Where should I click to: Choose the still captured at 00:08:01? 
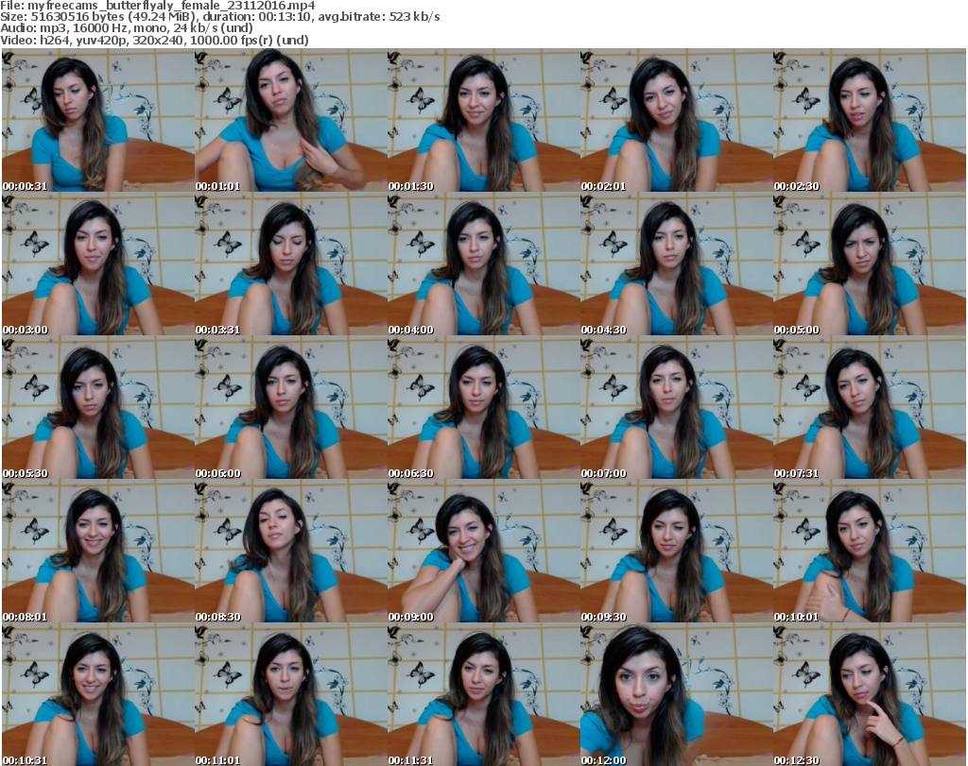[x=97, y=552]
